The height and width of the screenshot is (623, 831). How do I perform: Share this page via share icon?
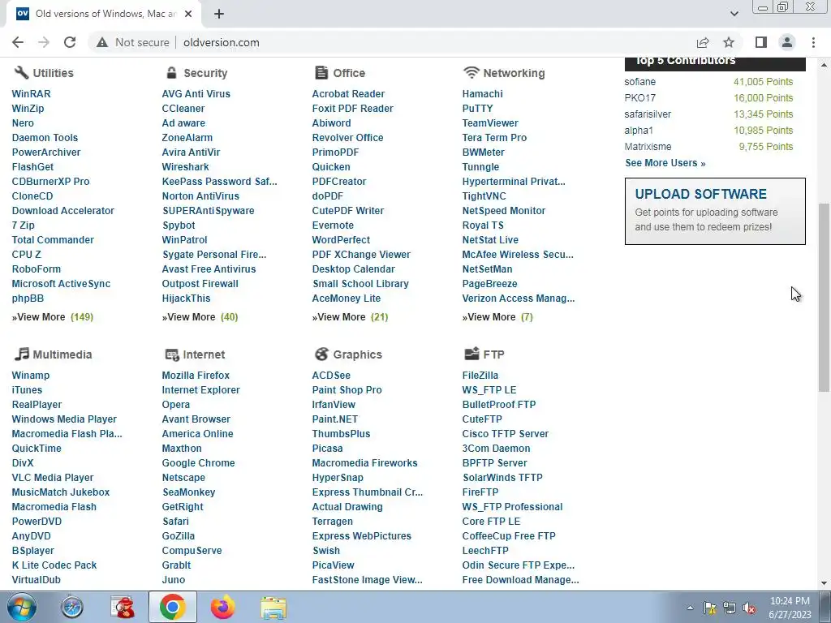703,42
